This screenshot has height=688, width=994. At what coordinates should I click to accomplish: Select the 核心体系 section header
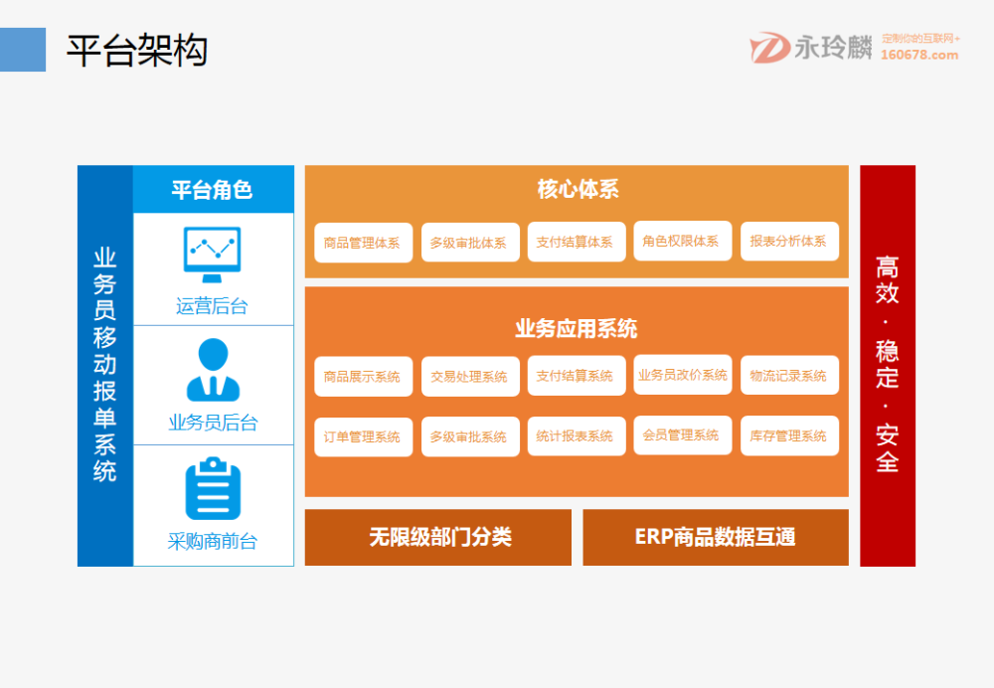point(577,189)
